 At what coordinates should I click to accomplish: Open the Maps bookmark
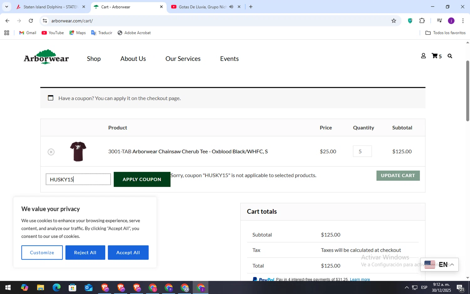pyautogui.click(x=77, y=33)
